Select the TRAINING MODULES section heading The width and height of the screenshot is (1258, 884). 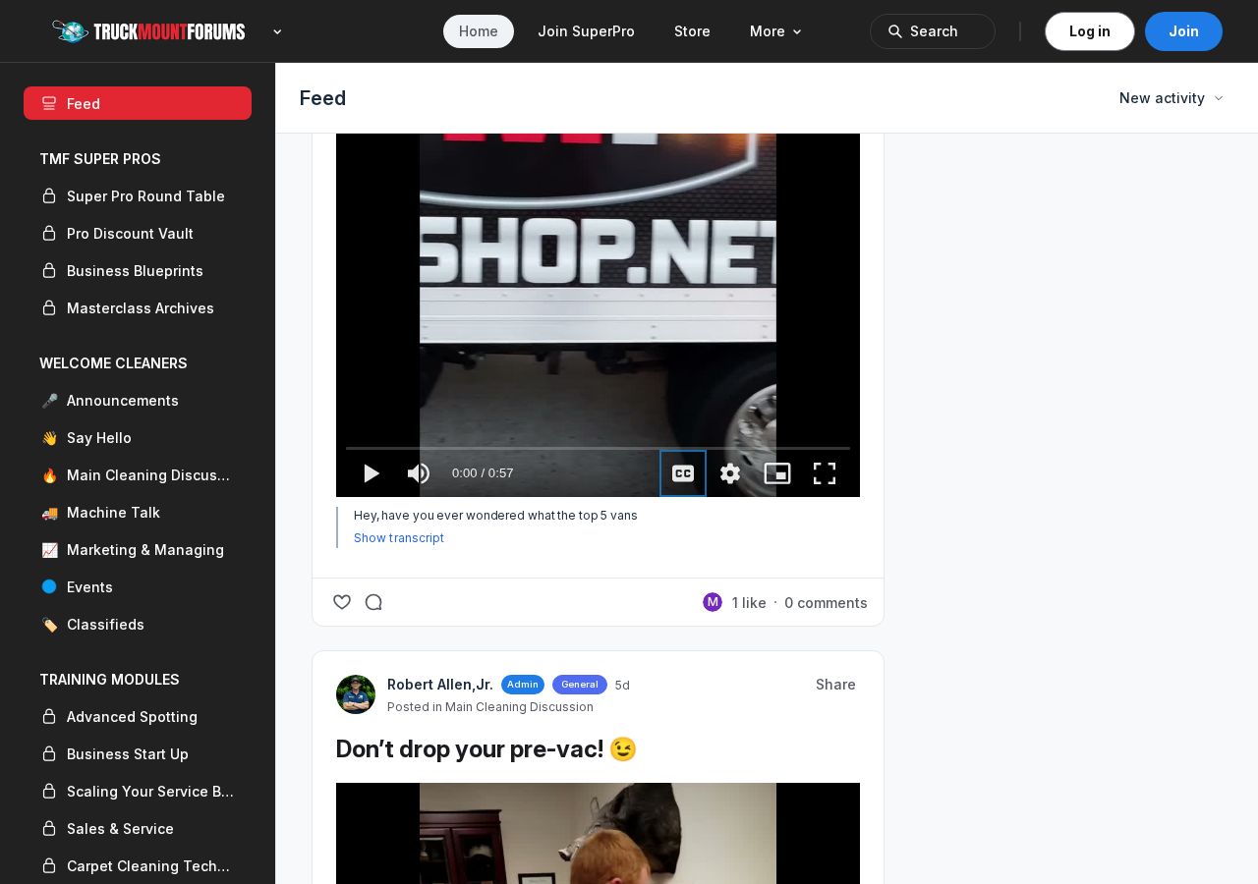click(109, 680)
